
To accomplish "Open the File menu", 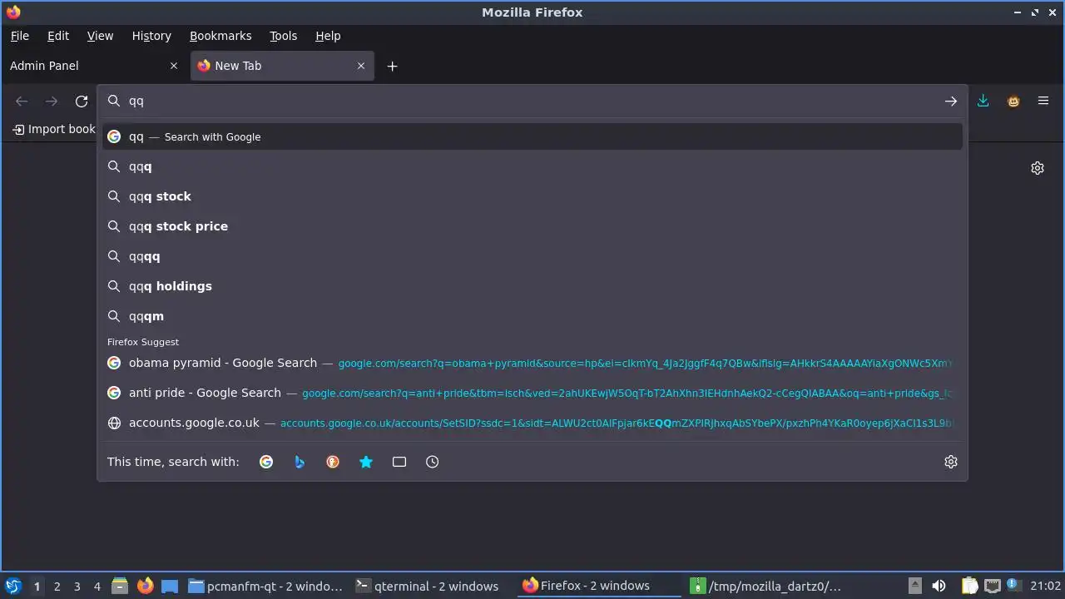I will pyautogui.click(x=19, y=36).
